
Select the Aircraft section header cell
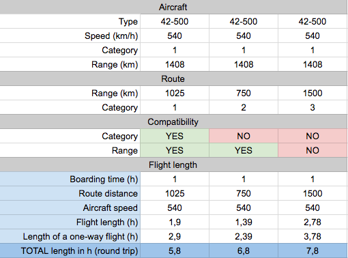point(173,7)
